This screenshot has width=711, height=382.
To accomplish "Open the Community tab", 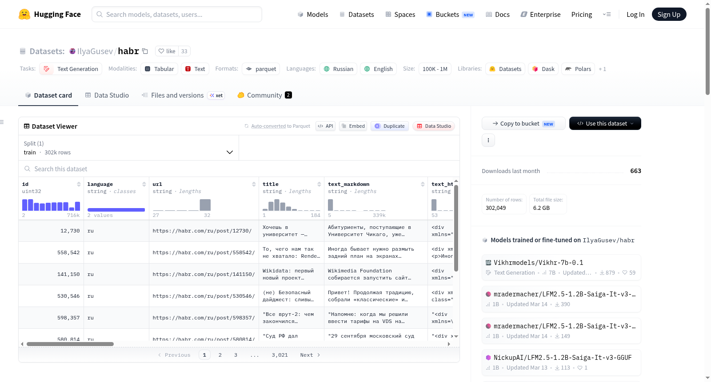I will coord(264,95).
